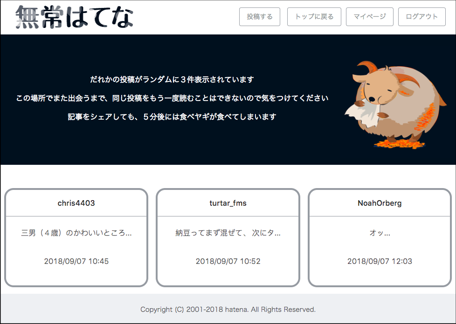Click the 投稿する button
This screenshot has width=456, height=324.
click(260, 17)
